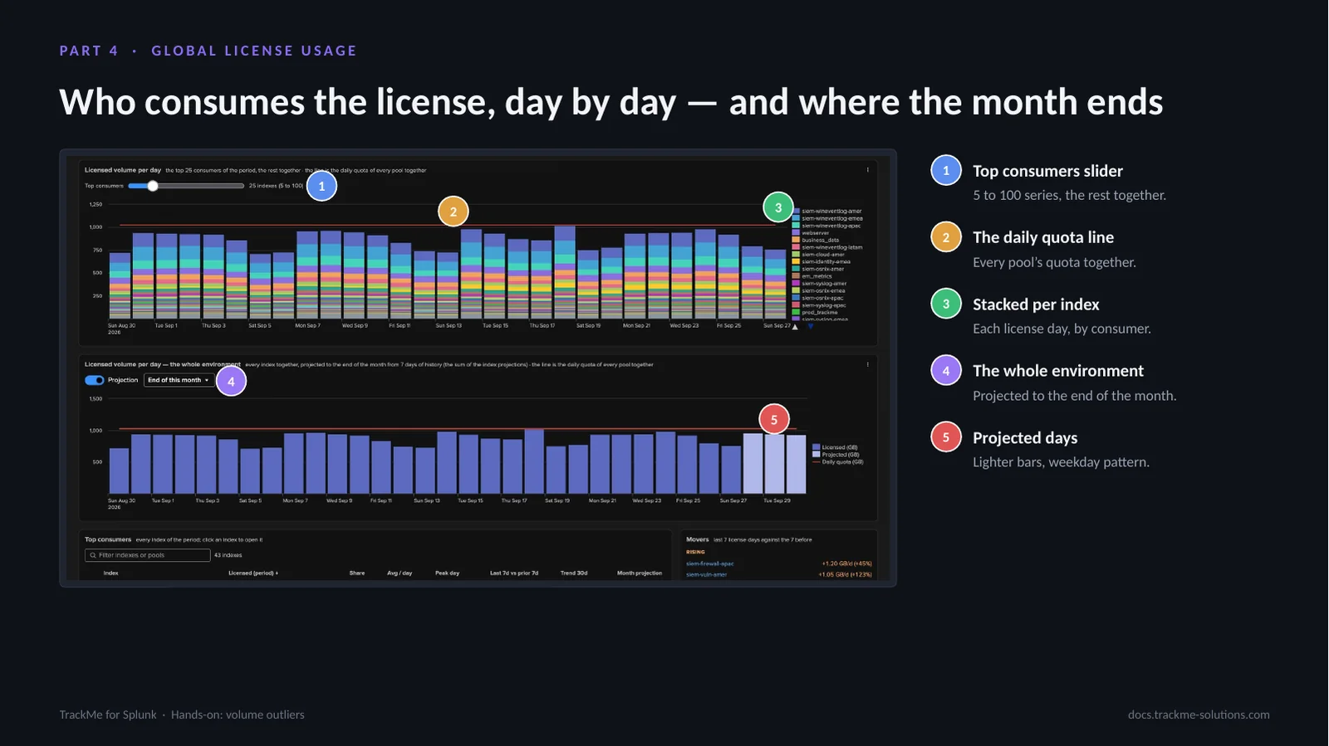The image size is (1329, 746).
Task: Open the kebab menu of the top chart panel
Action: coord(868,170)
